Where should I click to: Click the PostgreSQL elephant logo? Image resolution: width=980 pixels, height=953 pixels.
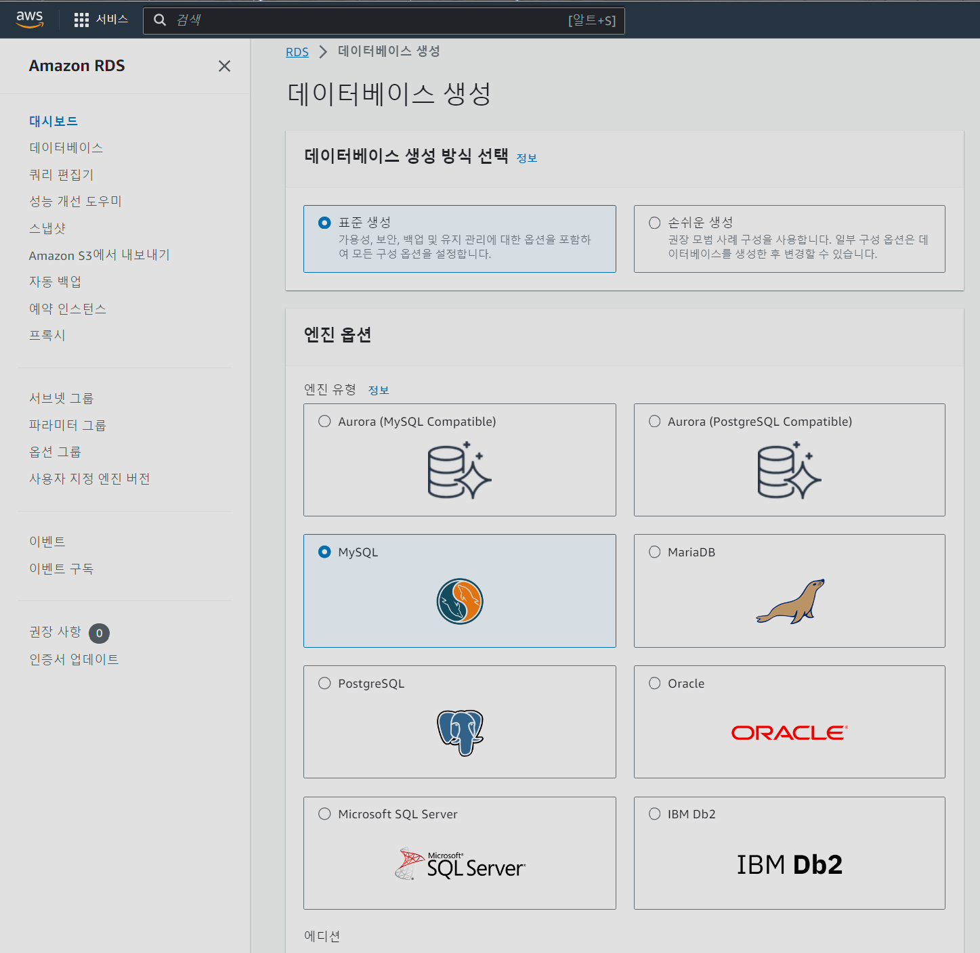click(x=460, y=732)
